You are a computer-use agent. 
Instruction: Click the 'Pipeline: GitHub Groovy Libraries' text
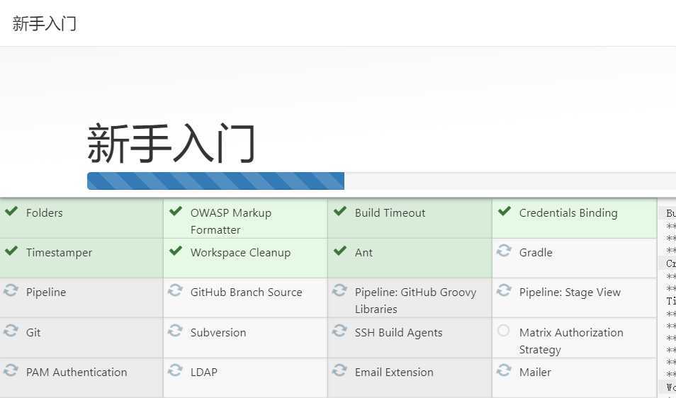pyautogui.click(x=416, y=301)
